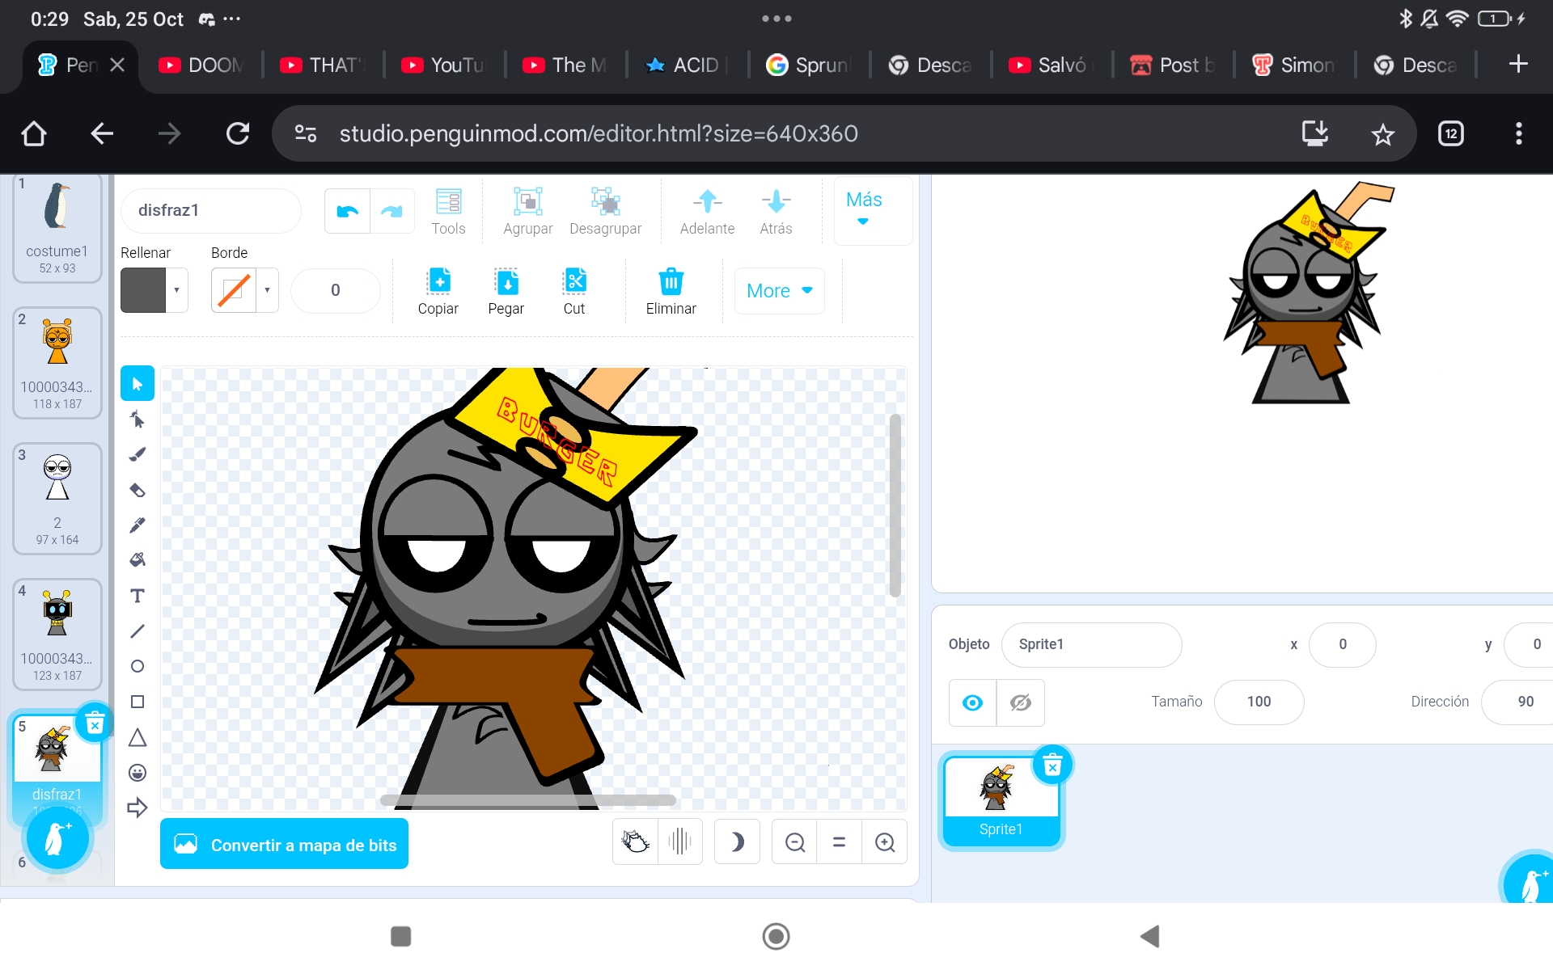Viewport: 1553px width, 970px height.
Task: Select the Rectangle shape tool
Action: click(138, 702)
